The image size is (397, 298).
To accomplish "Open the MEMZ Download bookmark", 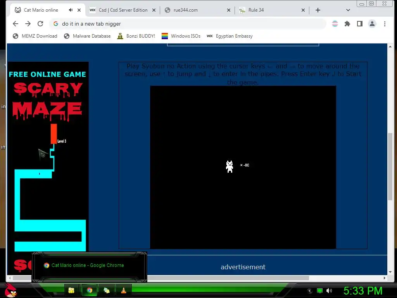I will point(35,36).
